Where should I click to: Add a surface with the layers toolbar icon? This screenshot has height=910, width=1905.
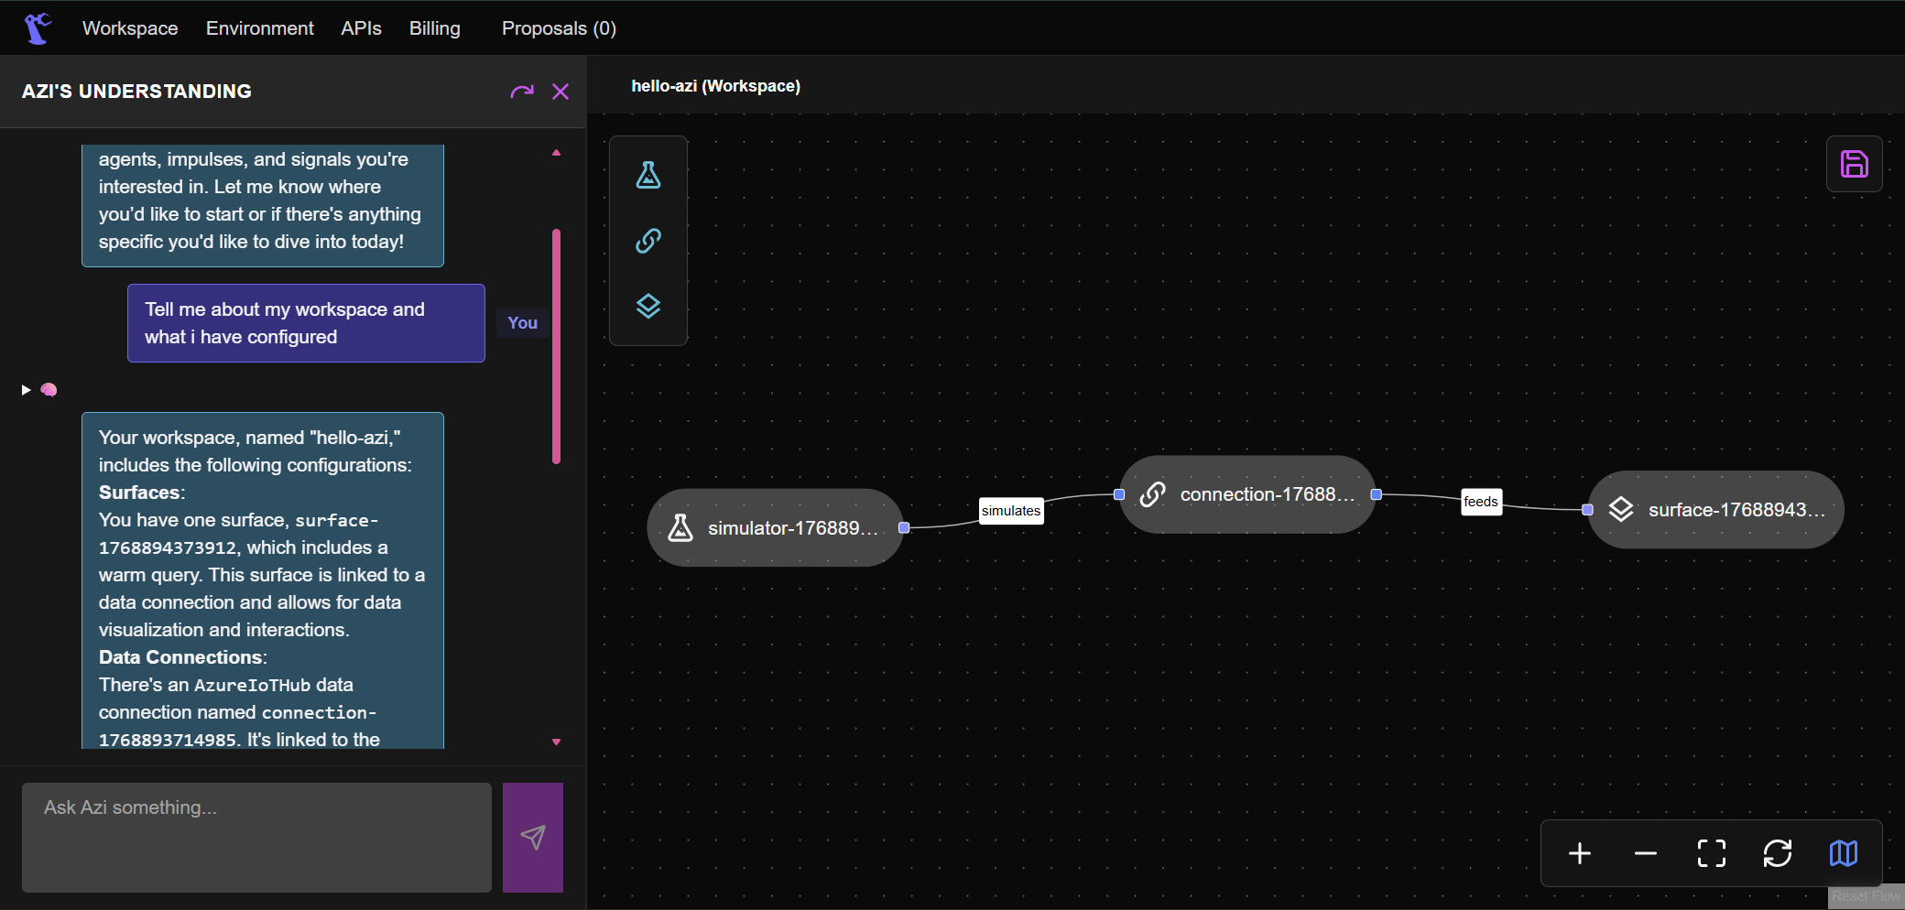(648, 306)
